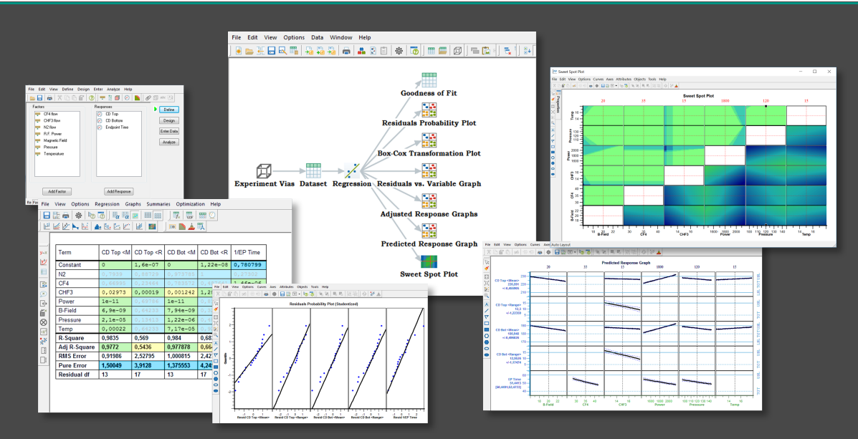Click the Print icon in the regression toolbar
858x439 pixels.
coord(67,215)
